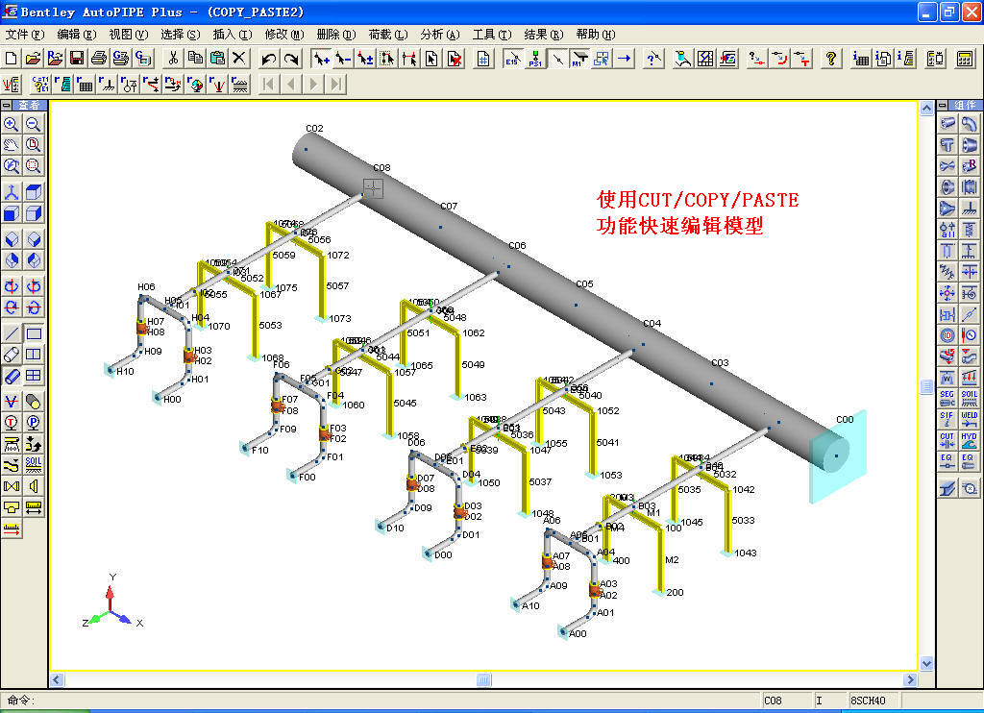This screenshot has width=984, height=713.
Task: Click the Print icon in the toolbar
Action: 99,59
